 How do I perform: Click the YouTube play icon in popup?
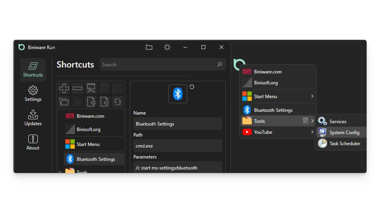[247, 132]
